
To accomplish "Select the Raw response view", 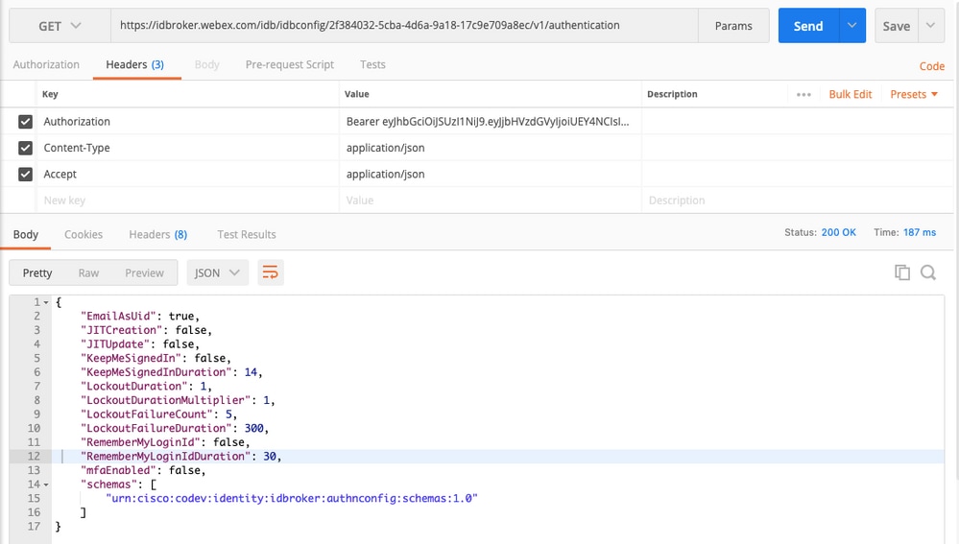I will click(88, 272).
